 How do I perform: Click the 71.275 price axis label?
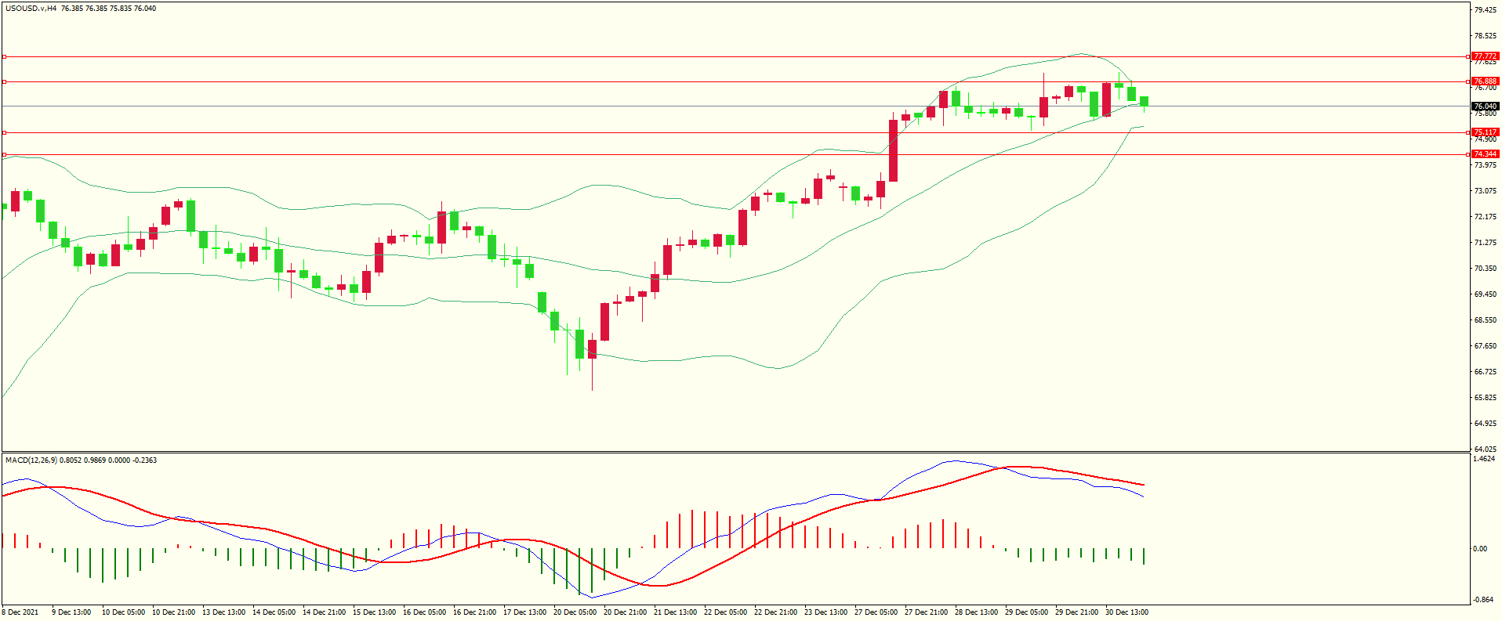click(x=1485, y=243)
